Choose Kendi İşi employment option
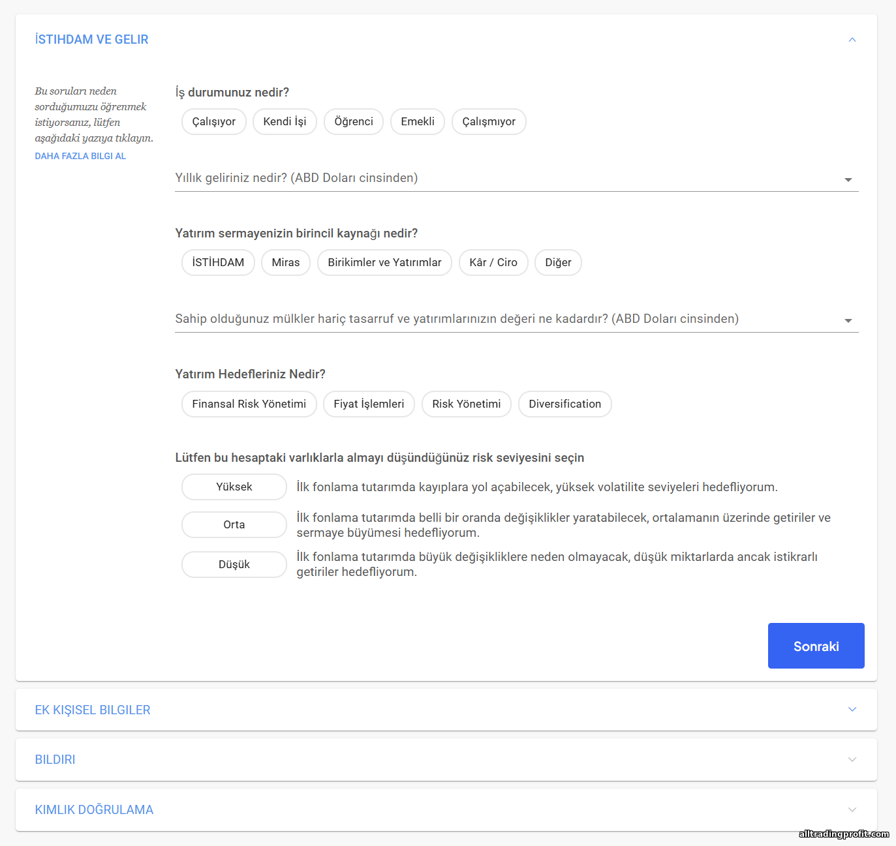The height and width of the screenshot is (846, 896). pyautogui.click(x=285, y=122)
